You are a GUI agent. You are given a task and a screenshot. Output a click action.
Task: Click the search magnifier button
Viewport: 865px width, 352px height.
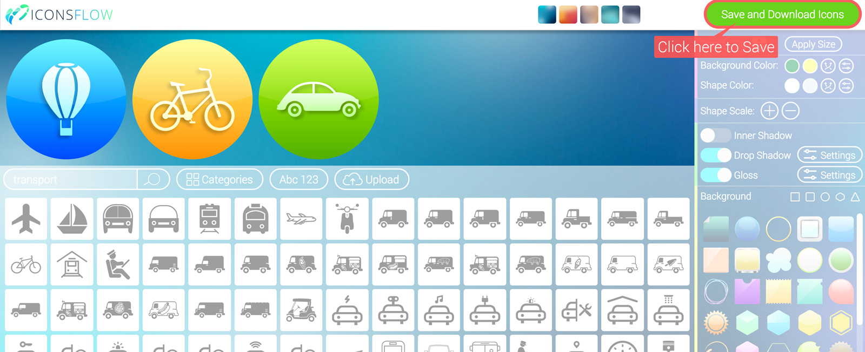[x=153, y=179]
